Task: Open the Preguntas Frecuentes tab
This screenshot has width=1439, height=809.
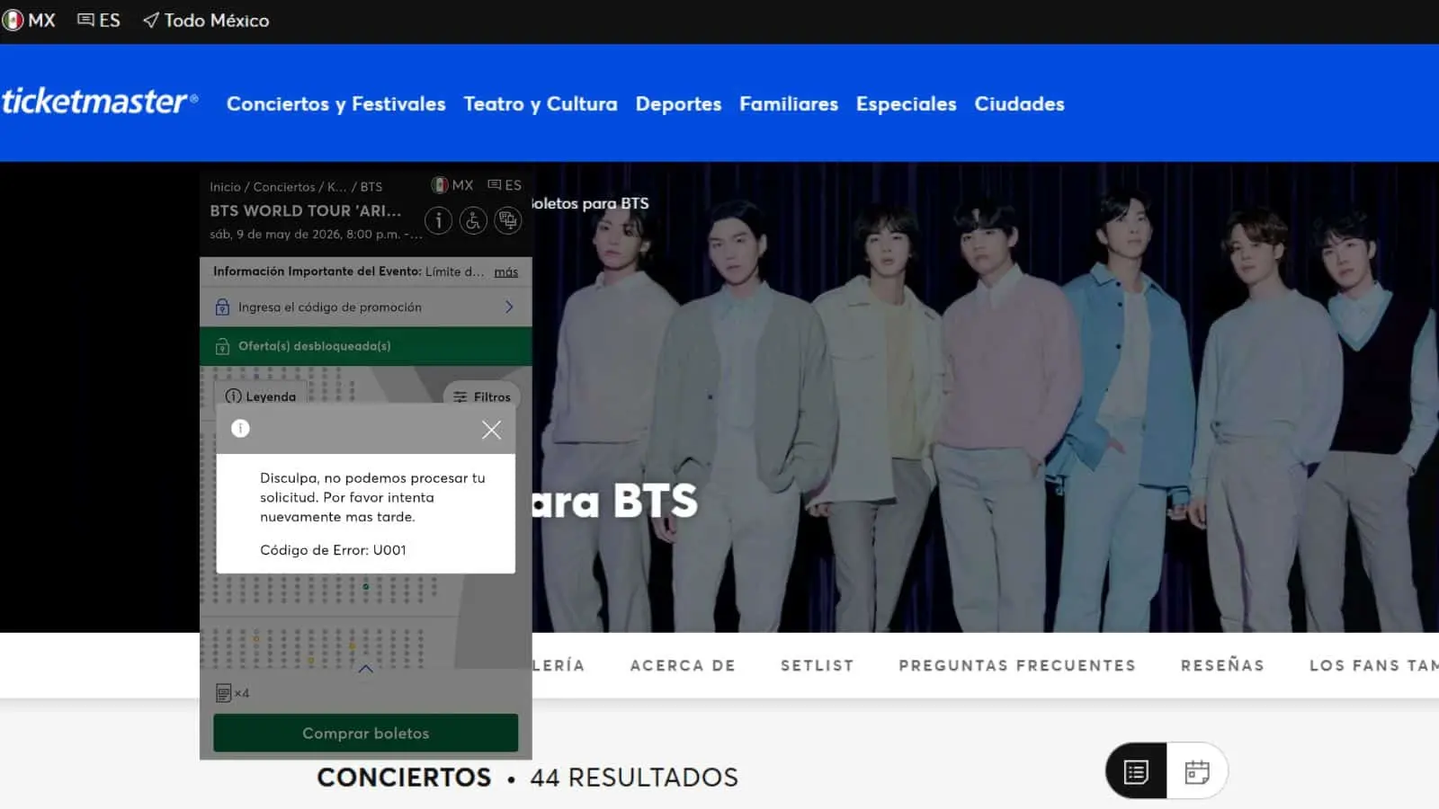Action: point(1016,665)
